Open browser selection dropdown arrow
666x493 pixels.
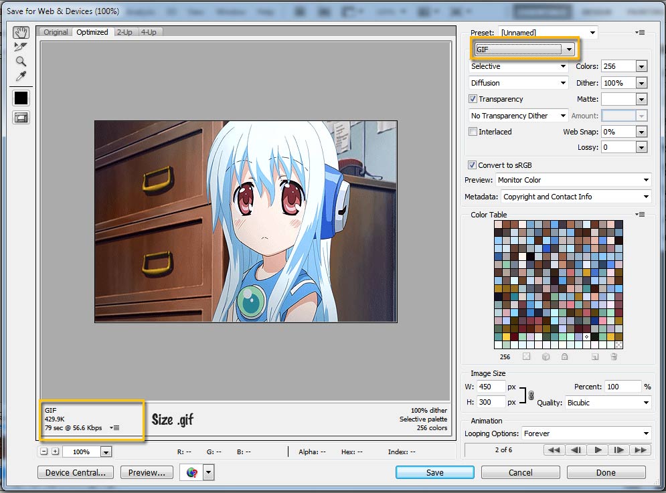click(x=209, y=473)
